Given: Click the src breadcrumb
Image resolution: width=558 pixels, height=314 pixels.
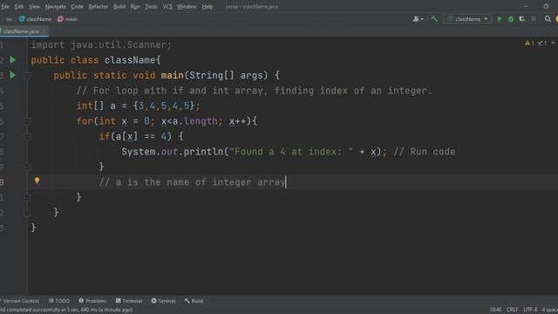Looking at the screenshot, I should click(10, 19).
